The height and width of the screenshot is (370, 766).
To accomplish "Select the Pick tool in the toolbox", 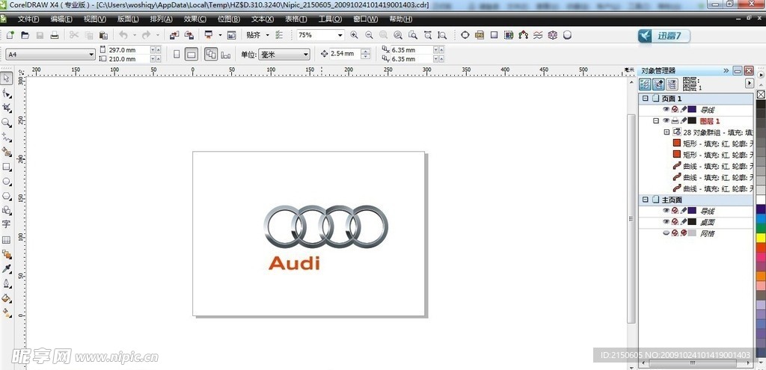I will 7,78.
